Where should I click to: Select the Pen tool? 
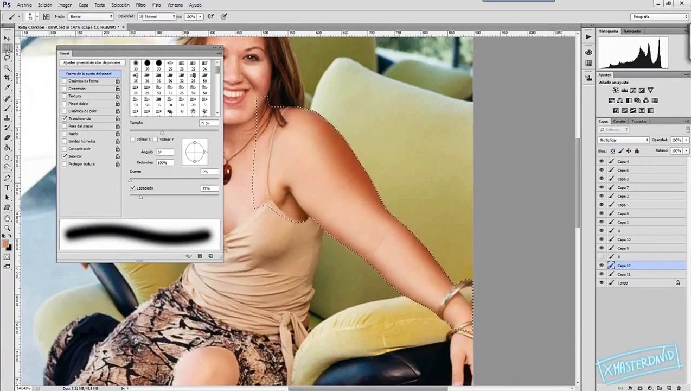tap(7, 178)
